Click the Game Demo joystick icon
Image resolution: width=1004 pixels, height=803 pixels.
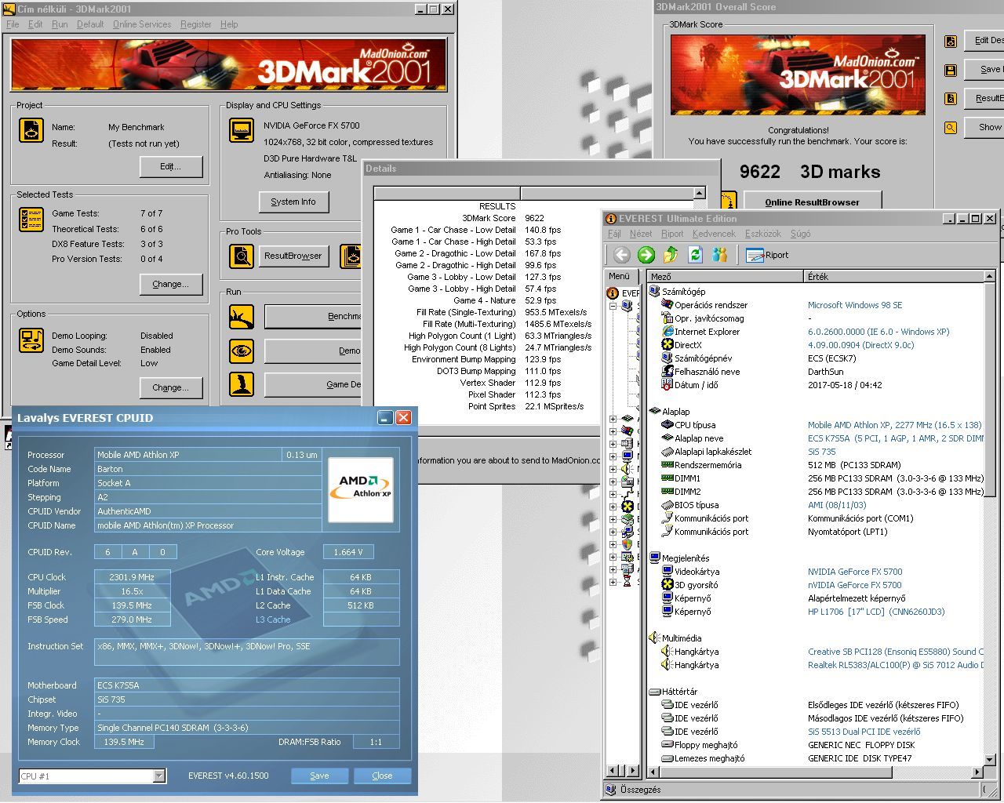point(242,384)
